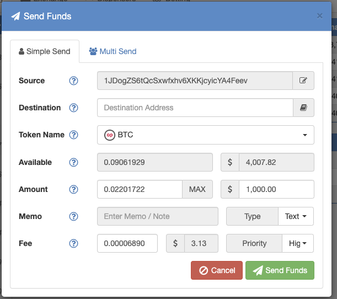The width and height of the screenshot is (337, 299).
Task: Click the MAX amount button
Action: click(x=197, y=189)
